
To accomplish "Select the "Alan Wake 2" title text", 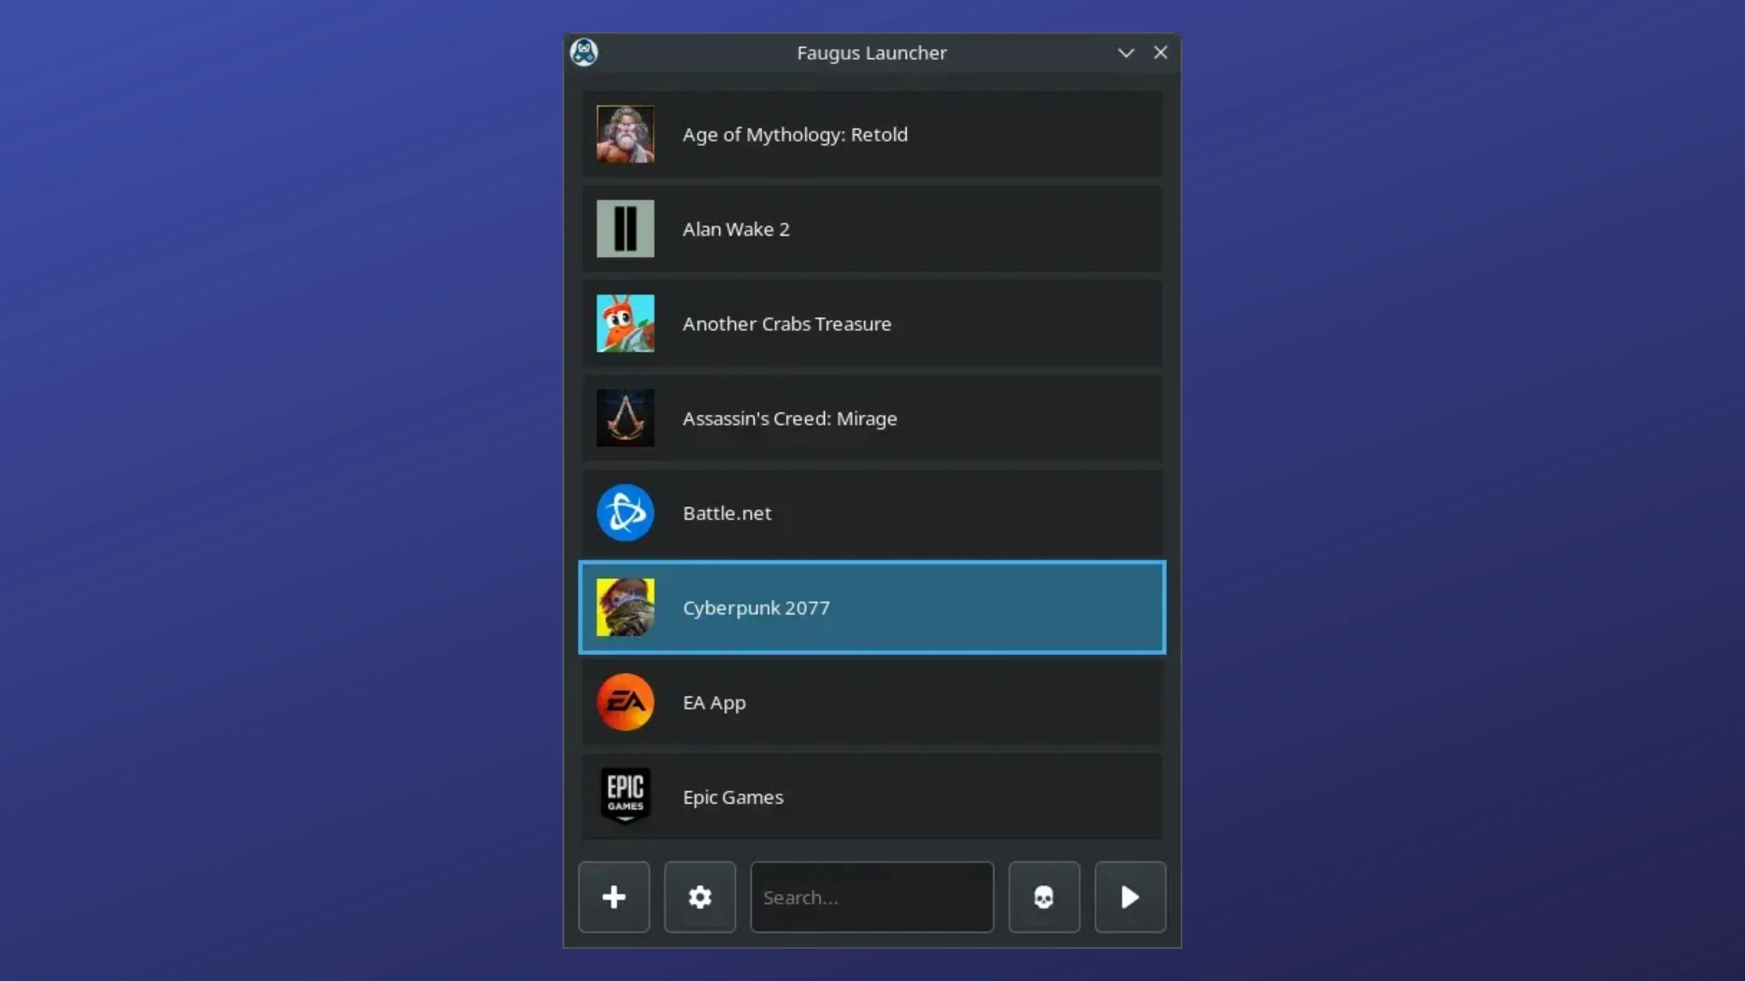I will 736,230.
